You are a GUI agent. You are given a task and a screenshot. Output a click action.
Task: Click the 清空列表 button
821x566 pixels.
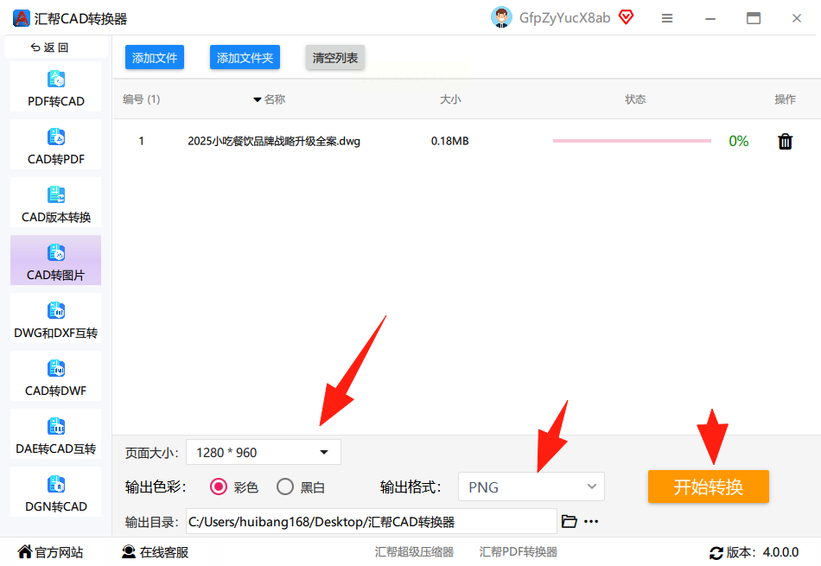pyautogui.click(x=335, y=57)
